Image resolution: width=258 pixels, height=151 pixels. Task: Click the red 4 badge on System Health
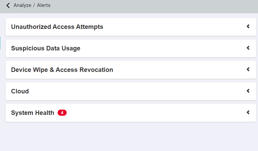tap(62, 113)
